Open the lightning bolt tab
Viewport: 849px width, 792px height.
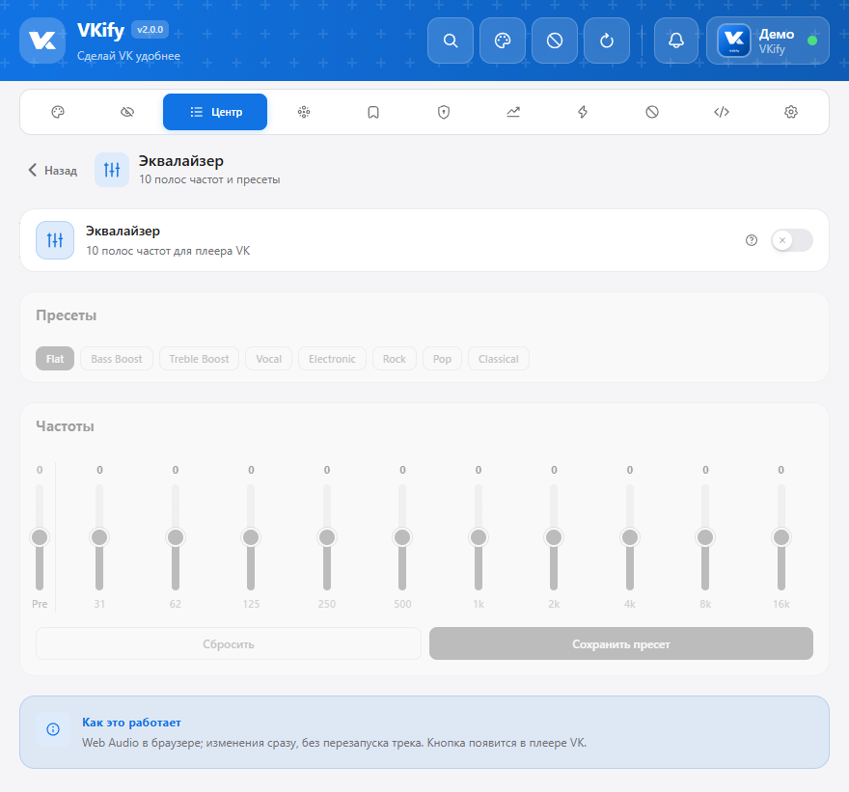click(583, 112)
